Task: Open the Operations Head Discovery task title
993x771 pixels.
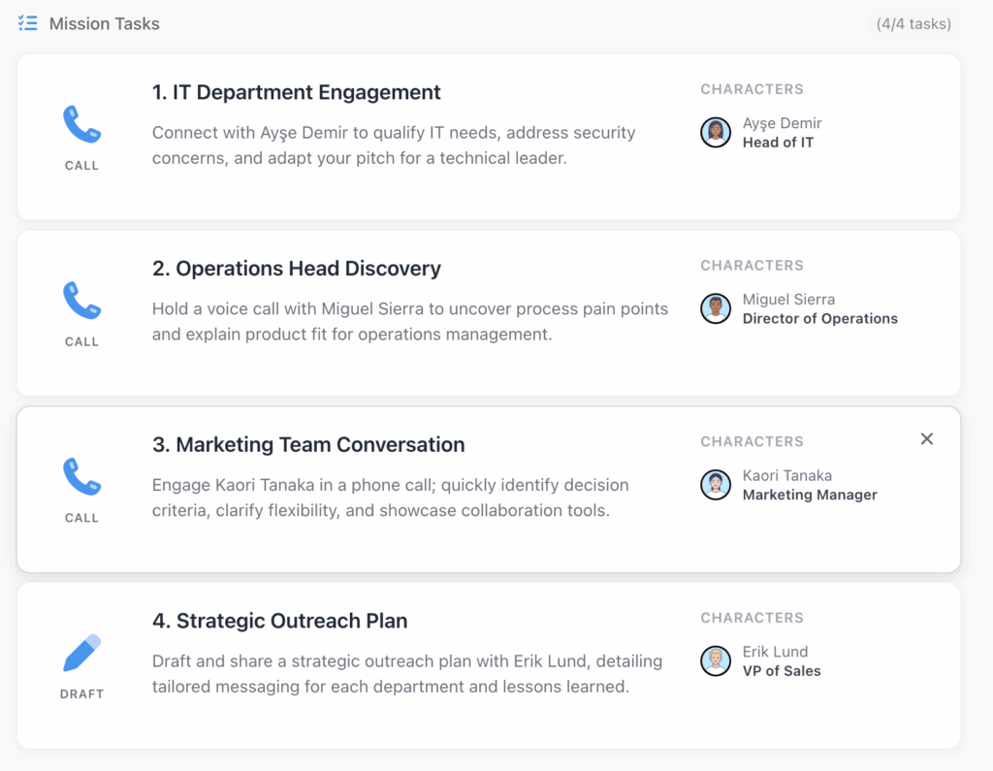Action: pos(297,269)
